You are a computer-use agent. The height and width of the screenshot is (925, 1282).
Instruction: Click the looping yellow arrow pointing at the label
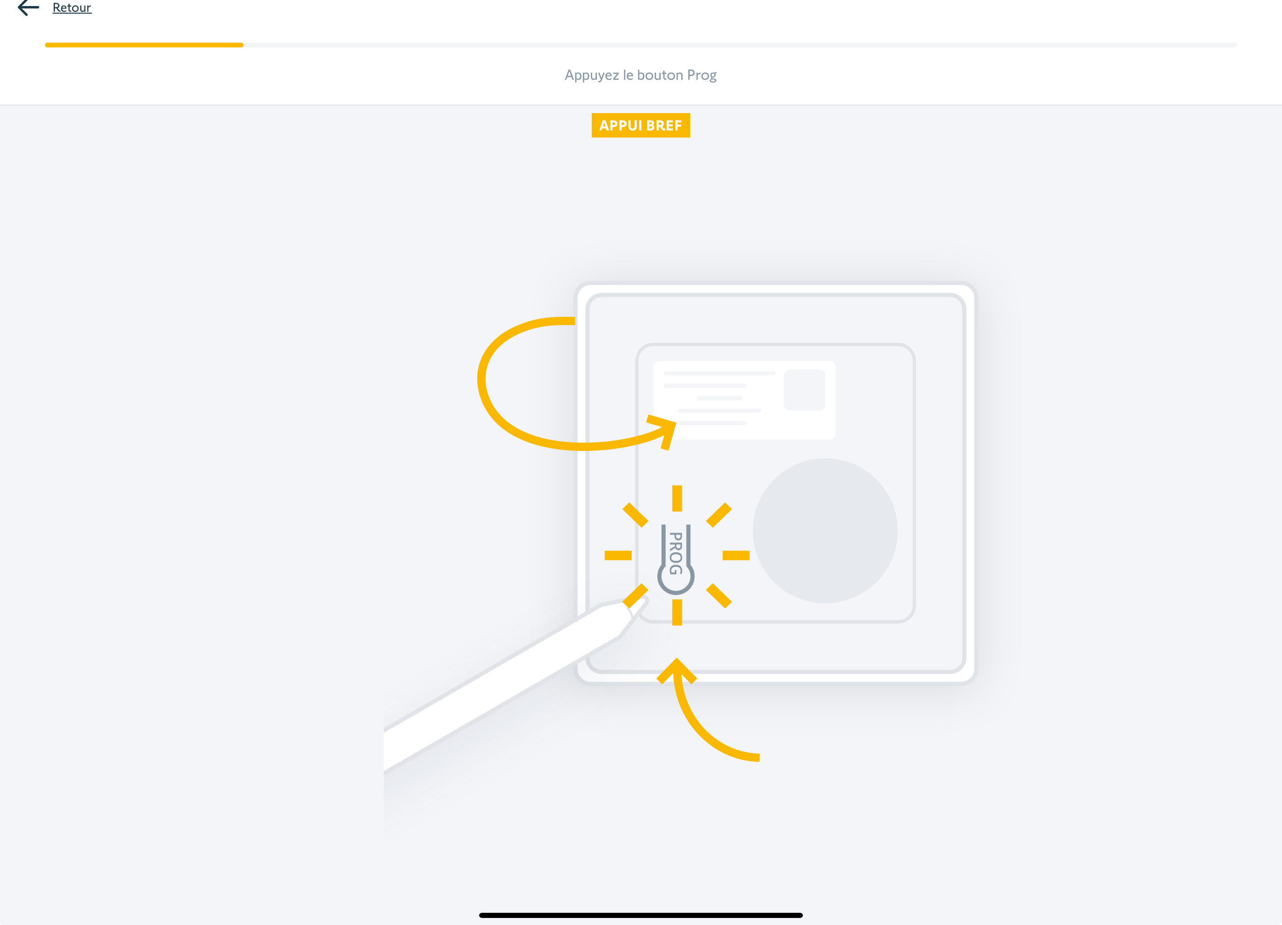577,384
